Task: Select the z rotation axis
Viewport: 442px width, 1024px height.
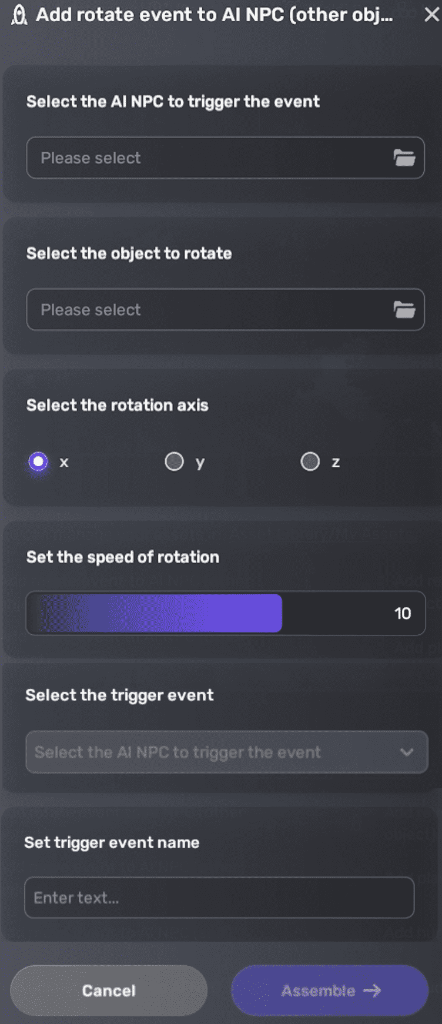Action: [310, 461]
